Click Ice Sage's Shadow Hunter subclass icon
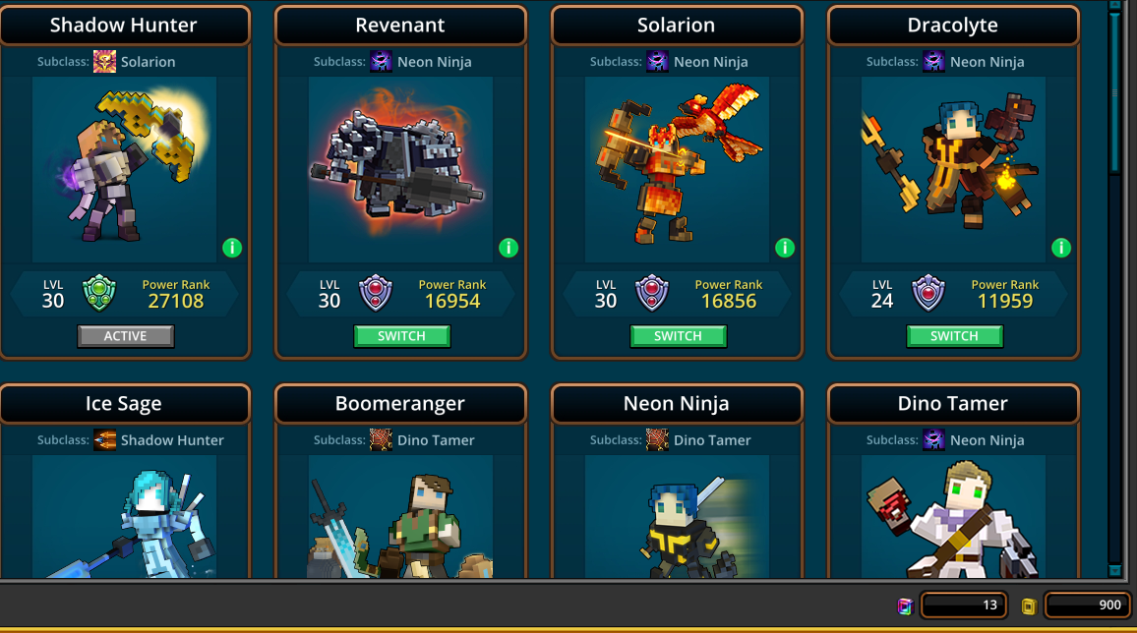The height and width of the screenshot is (633, 1137). pos(104,439)
